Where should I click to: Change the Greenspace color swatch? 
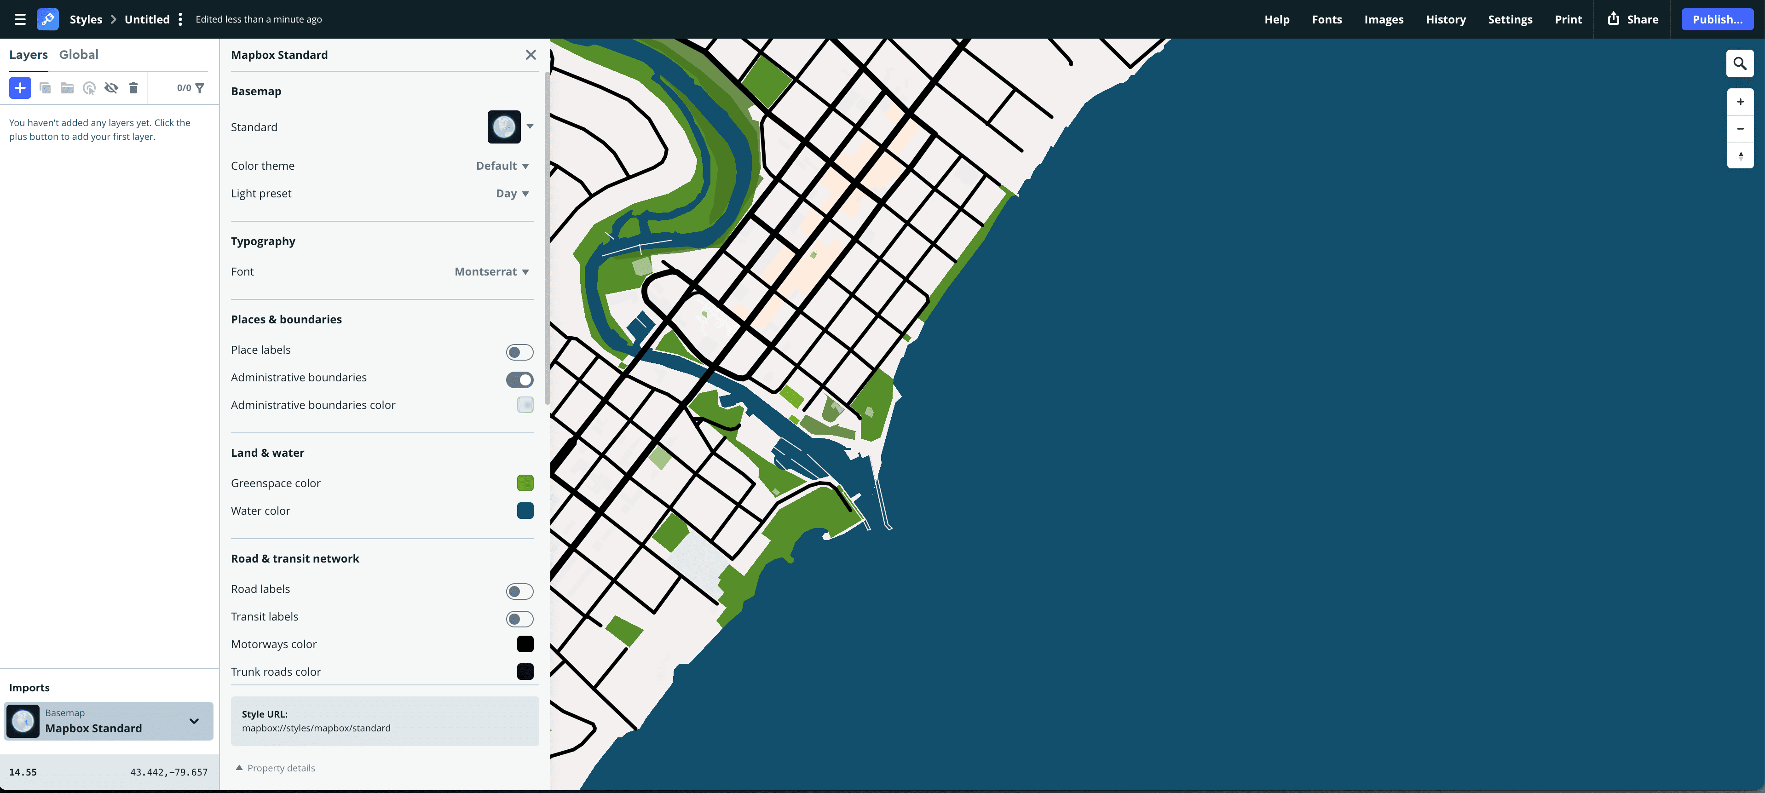click(525, 483)
